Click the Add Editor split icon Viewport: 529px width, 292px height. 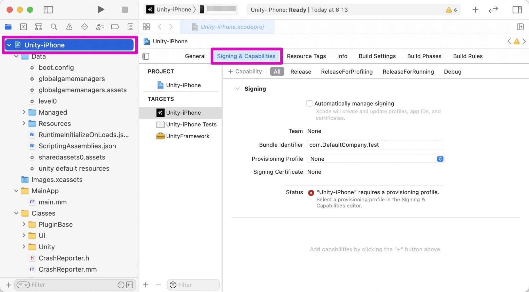click(x=520, y=27)
